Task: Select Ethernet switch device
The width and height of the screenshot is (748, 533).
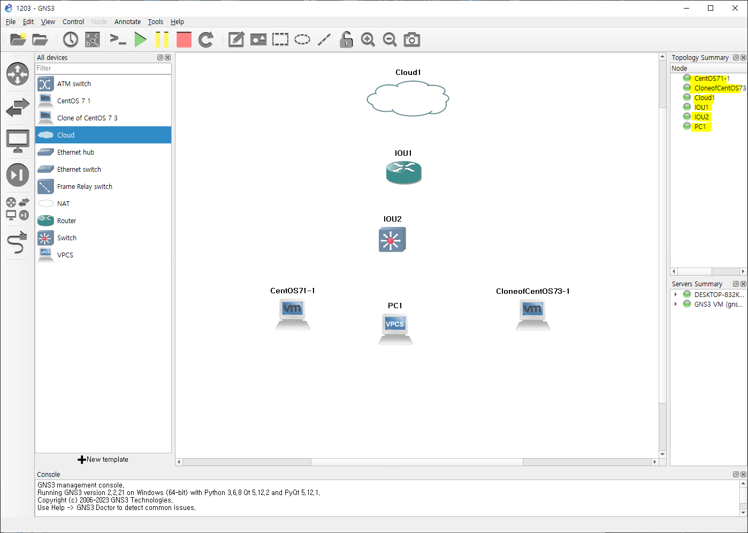Action: 103,170
